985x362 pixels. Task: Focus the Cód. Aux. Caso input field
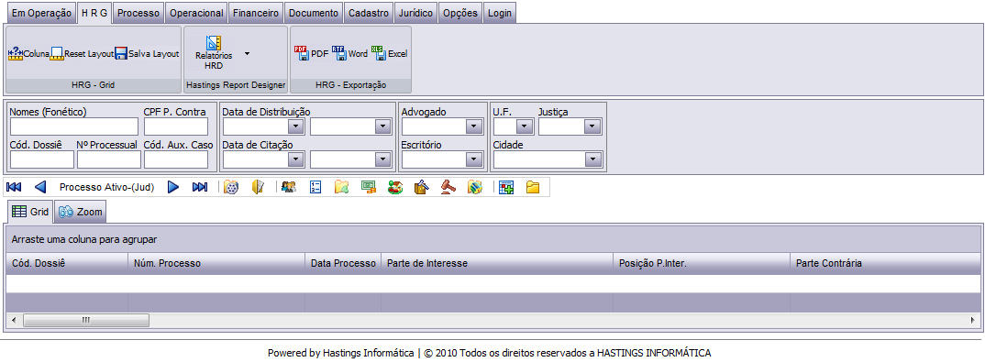point(176,159)
